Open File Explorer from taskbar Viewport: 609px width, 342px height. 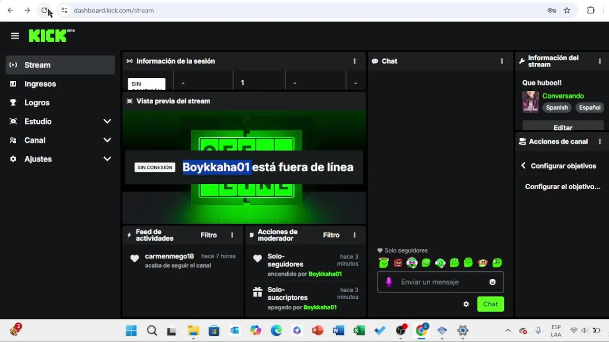tap(193, 331)
